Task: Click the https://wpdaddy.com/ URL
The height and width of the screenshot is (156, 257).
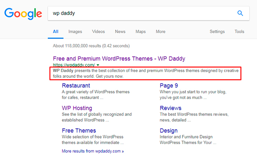Action: point(74,65)
